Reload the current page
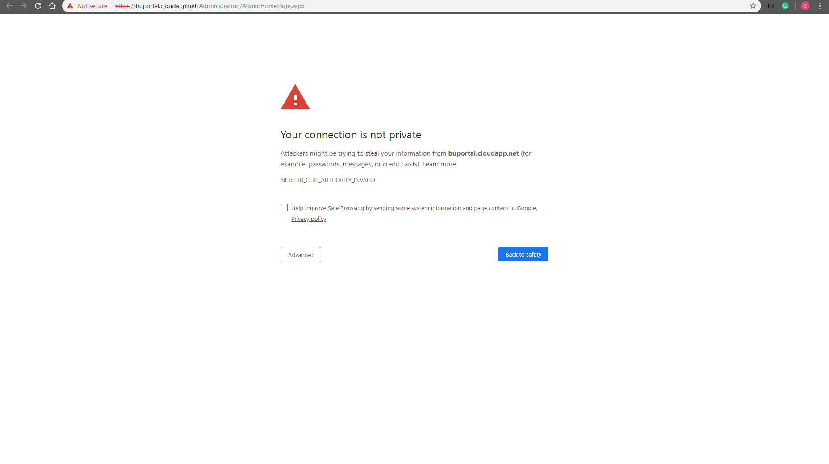The height and width of the screenshot is (464, 829). [x=38, y=6]
